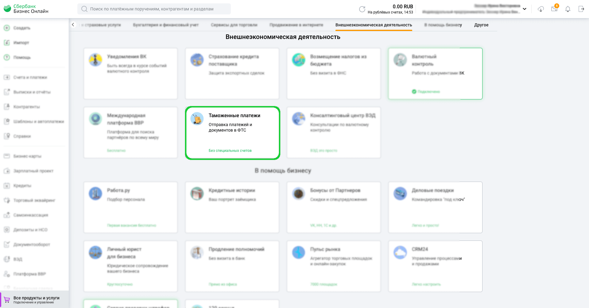This screenshot has width=589, height=308.
Task: Open Возмещение налогов из бюджета card
Action: pyautogui.click(x=334, y=74)
